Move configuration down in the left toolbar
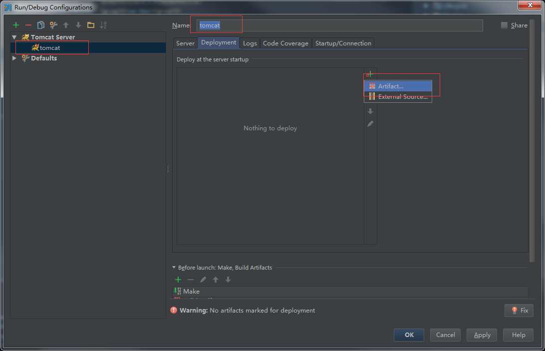Viewport: 545px width, 351px height. point(78,25)
